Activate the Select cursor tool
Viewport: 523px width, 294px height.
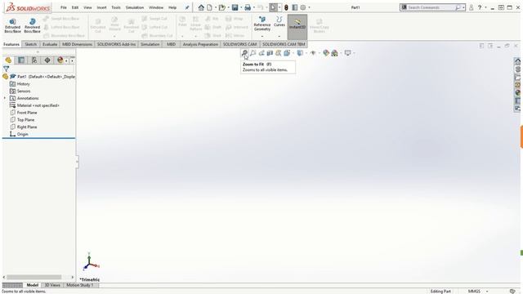pyautogui.click(x=273, y=7)
